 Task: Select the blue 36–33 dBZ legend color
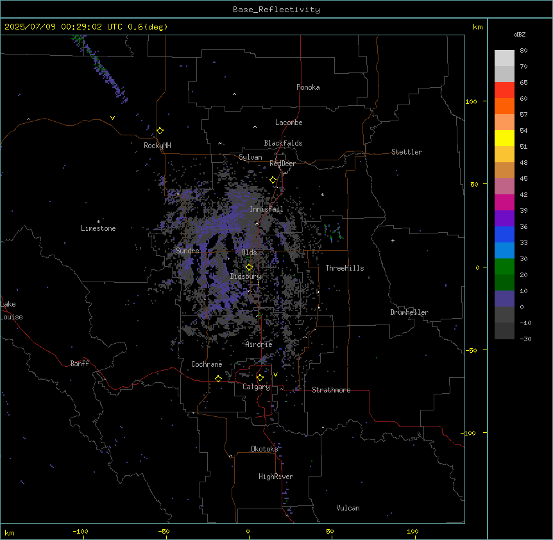click(x=504, y=235)
